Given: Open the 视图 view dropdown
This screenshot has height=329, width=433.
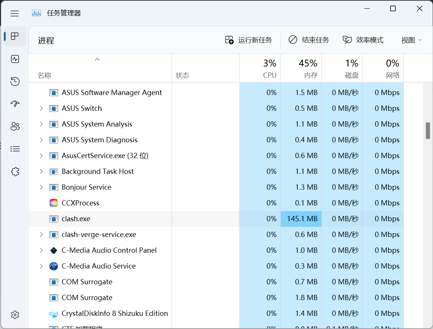Looking at the screenshot, I should pos(412,40).
